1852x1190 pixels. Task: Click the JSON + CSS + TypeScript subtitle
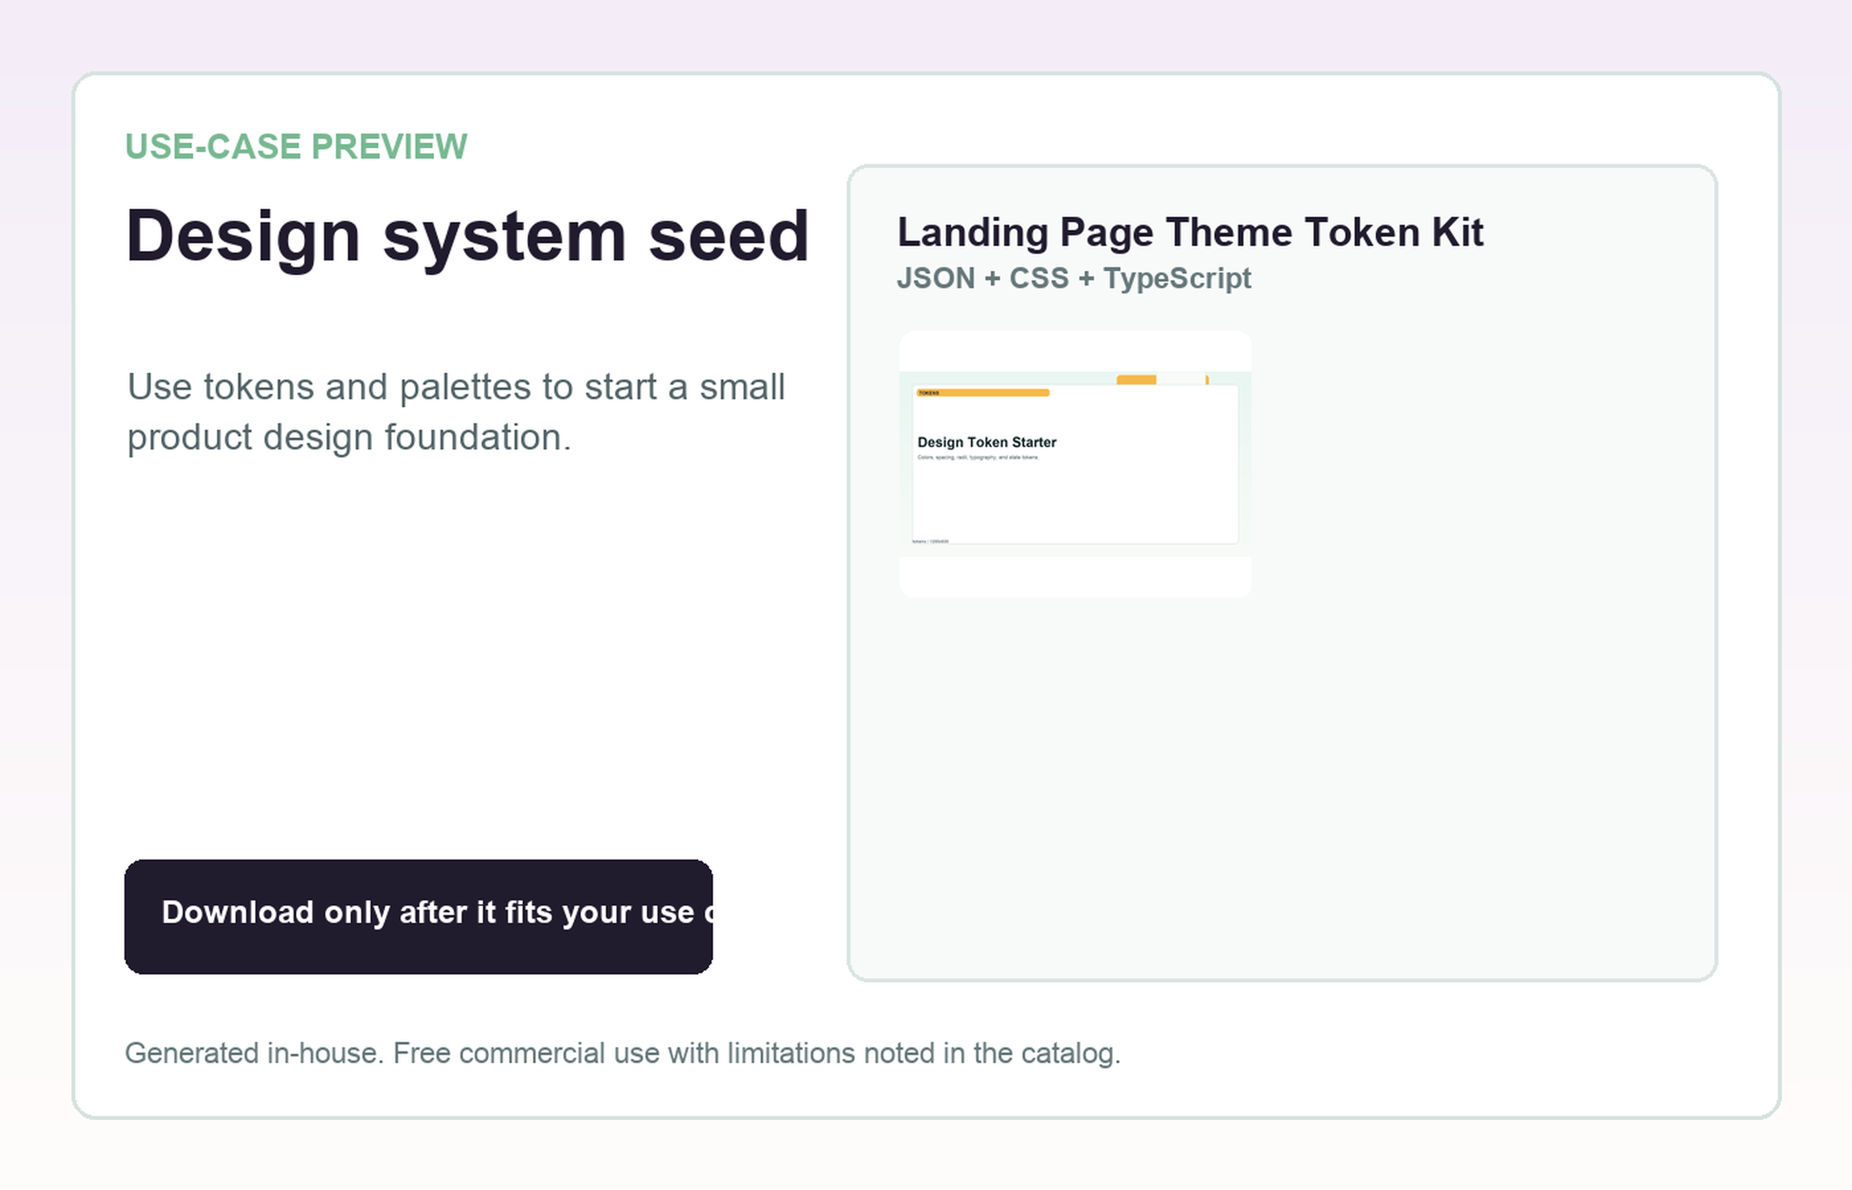tap(1073, 278)
